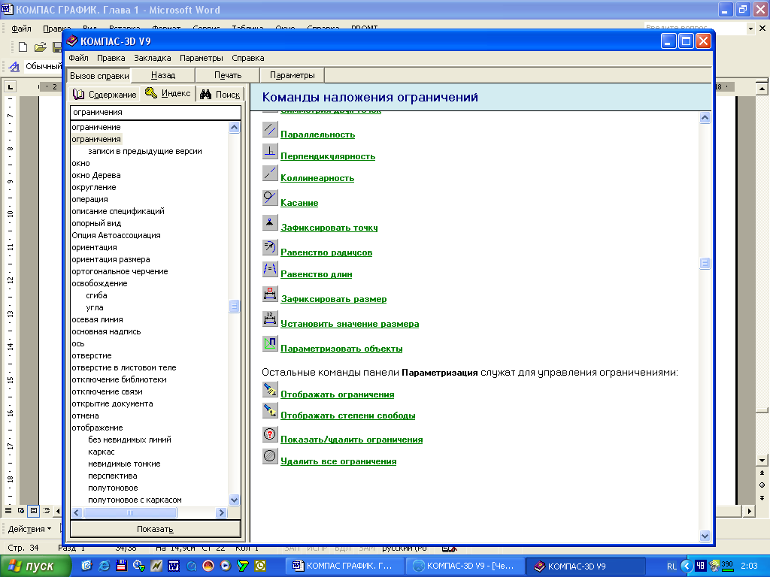
Task: Click the Perpendicularity constraint icon
Action: click(270, 151)
